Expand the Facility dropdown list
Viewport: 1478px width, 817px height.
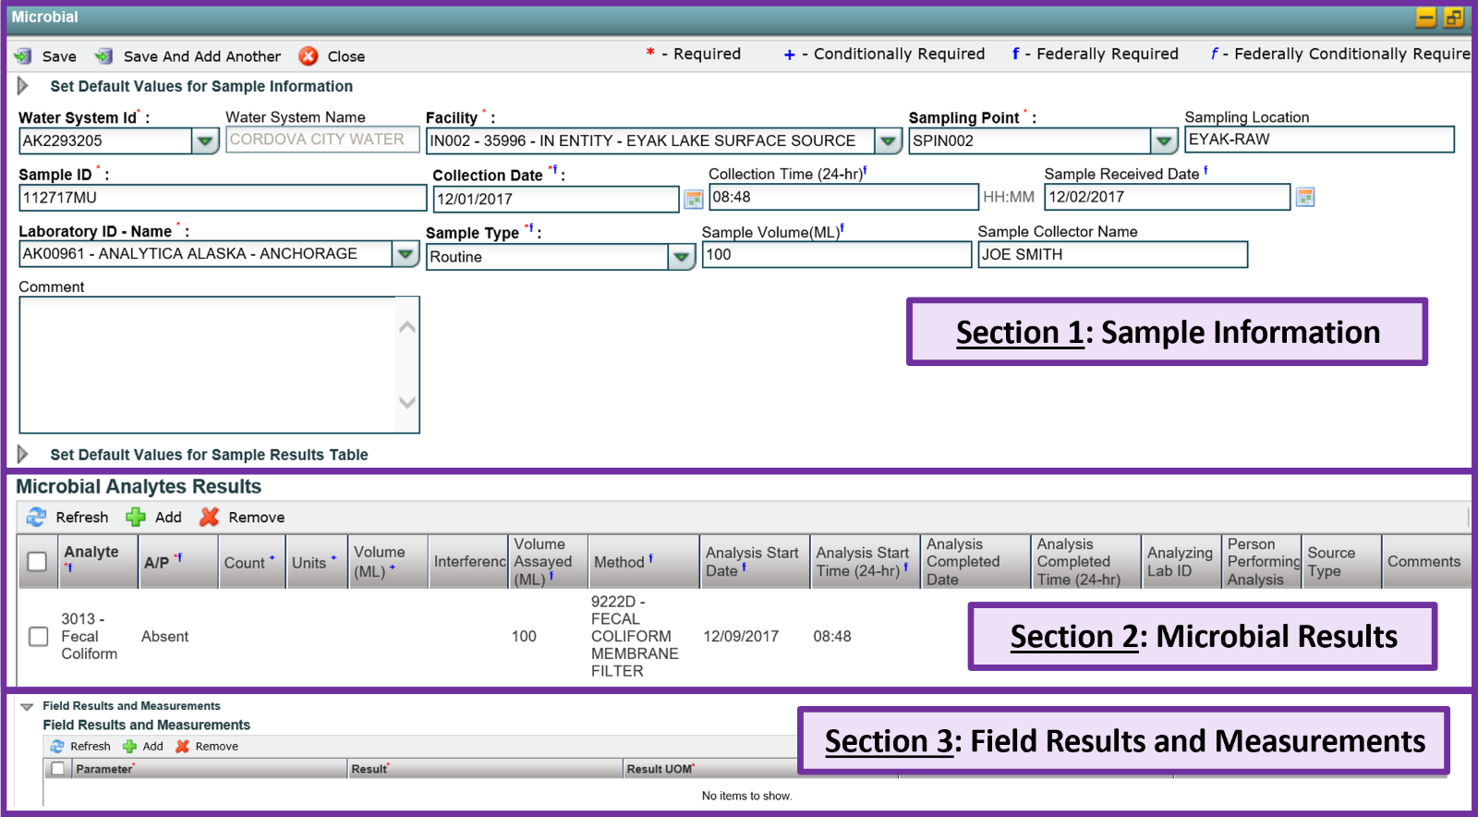(888, 141)
